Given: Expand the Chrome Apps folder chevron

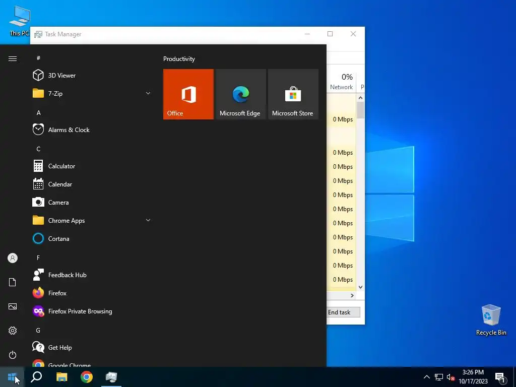Looking at the screenshot, I should (x=148, y=220).
